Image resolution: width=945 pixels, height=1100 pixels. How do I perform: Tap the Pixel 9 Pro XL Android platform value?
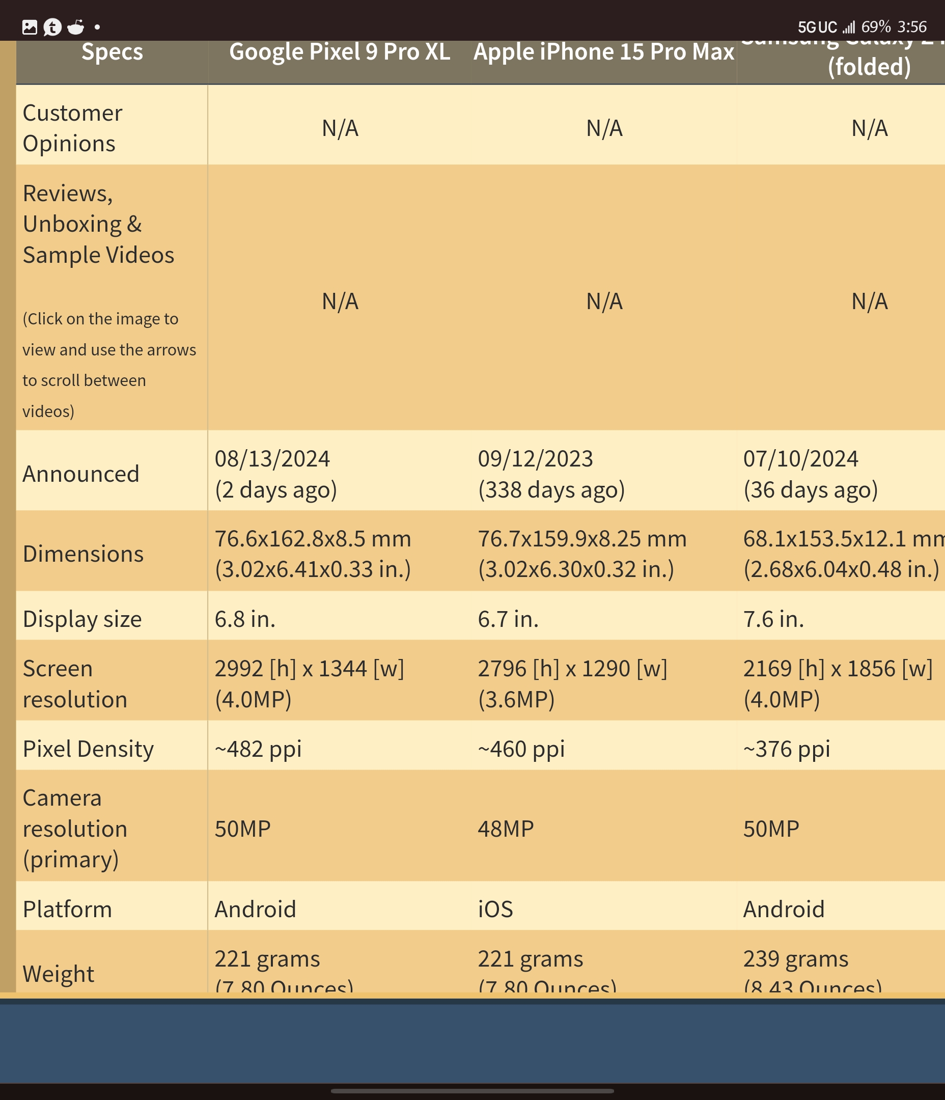point(256,909)
